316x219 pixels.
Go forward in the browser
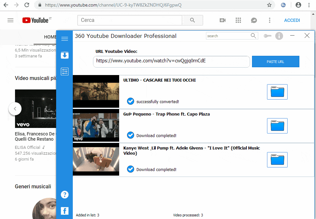coord(16,5)
